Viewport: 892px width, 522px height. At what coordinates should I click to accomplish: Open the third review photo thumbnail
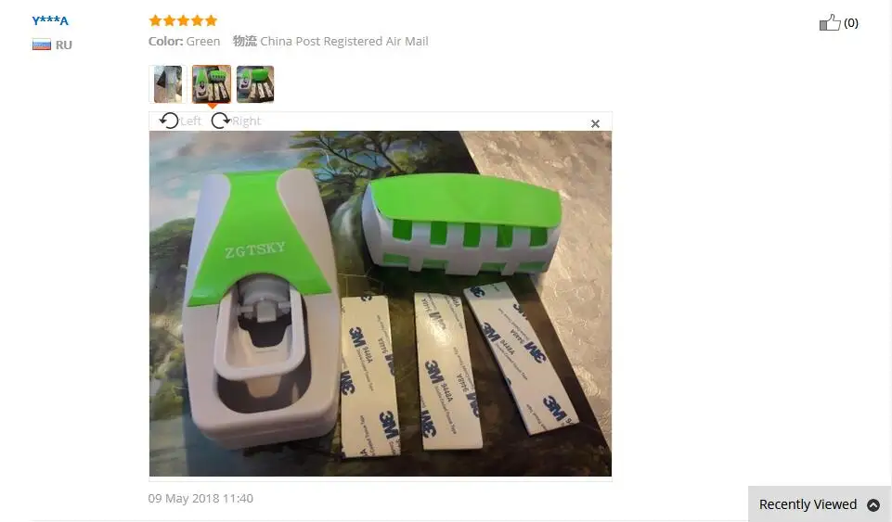pyautogui.click(x=255, y=84)
